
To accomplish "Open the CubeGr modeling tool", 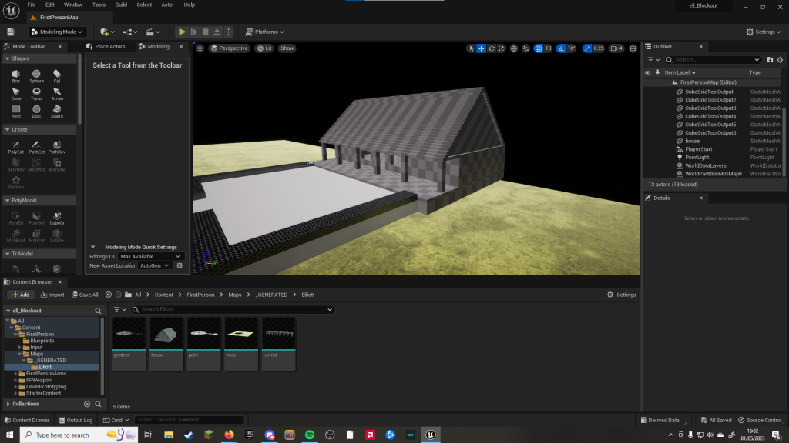I will (x=57, y=218).
